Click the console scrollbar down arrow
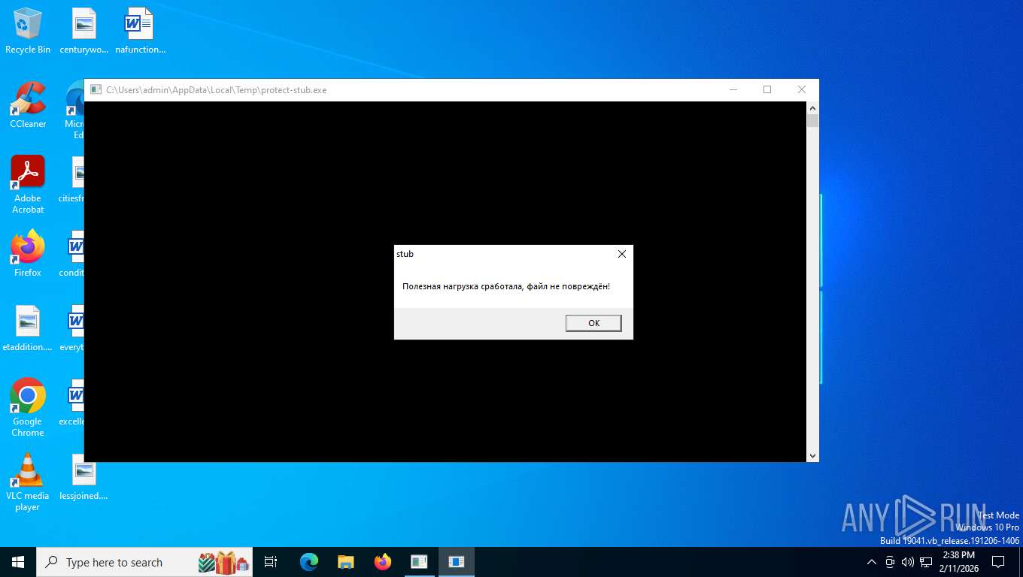1023x577 pixels. (812, 455)
